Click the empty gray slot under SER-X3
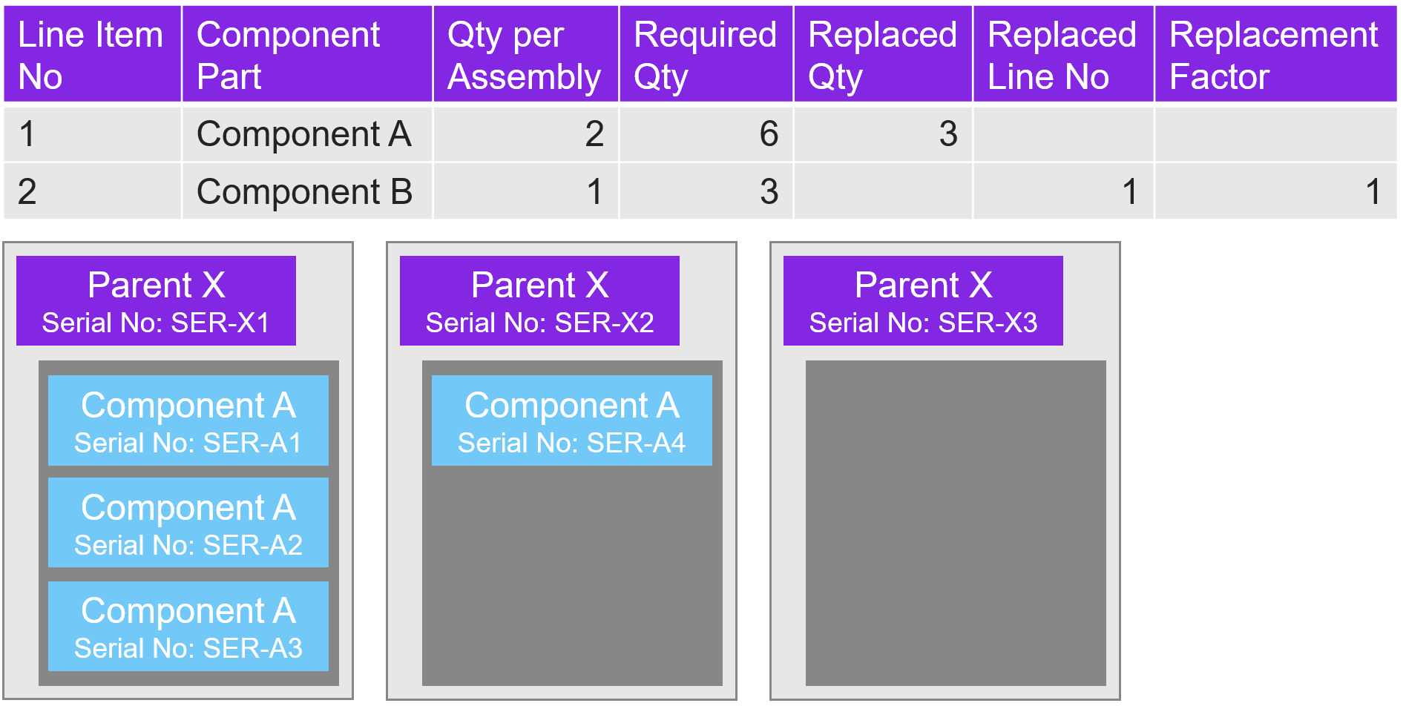 pos(956,523)
